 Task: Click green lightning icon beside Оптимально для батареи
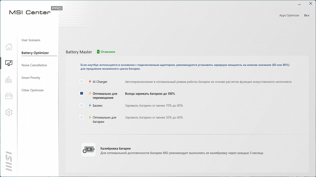(90, 117)
